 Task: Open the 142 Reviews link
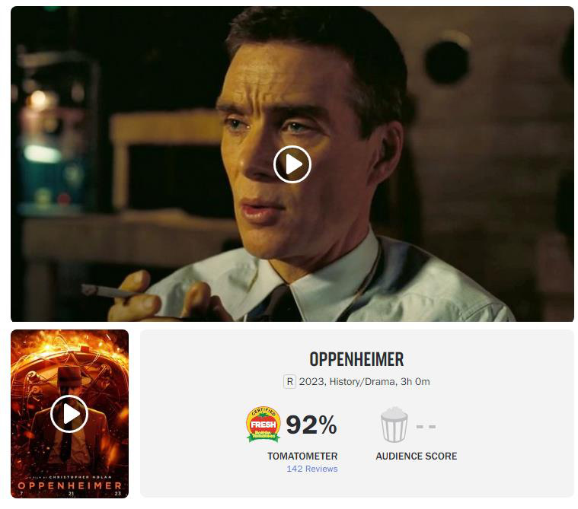(x=312, y=469)
